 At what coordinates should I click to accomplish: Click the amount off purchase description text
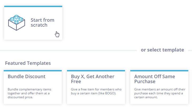click(160, 93)
